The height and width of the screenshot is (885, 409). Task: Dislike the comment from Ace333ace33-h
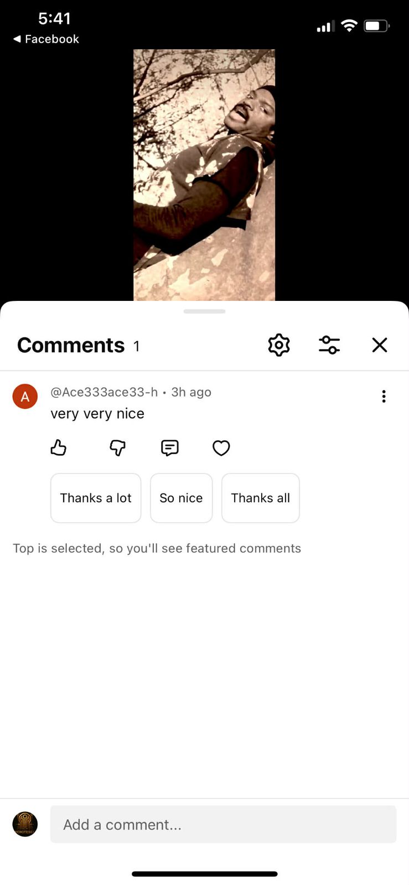[x=117, y=447]
